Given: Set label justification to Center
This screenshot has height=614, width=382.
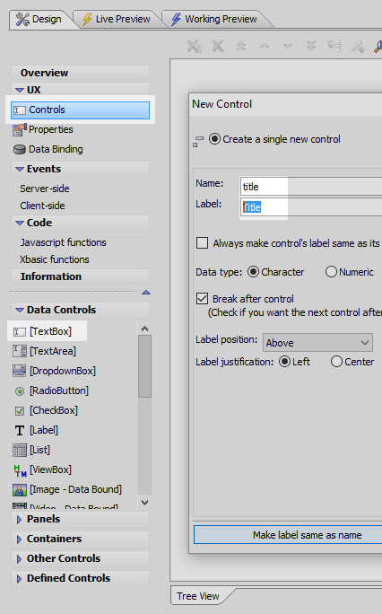Looking at the screenshot, I should click(336, 362).
